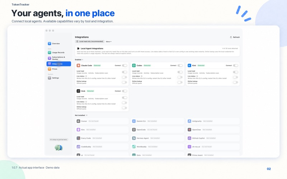Toggle Local read for Kimi

236,72
